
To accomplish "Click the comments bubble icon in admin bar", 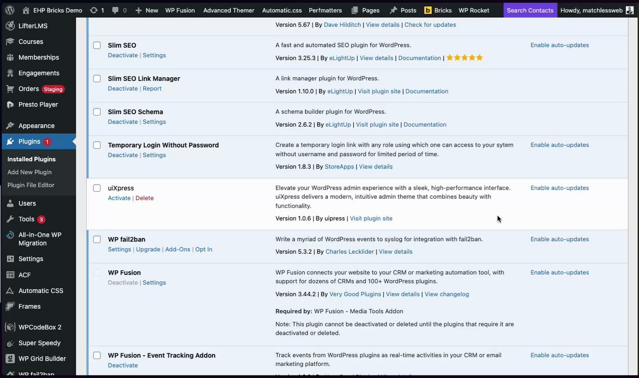I will click(x=116, y=10).
